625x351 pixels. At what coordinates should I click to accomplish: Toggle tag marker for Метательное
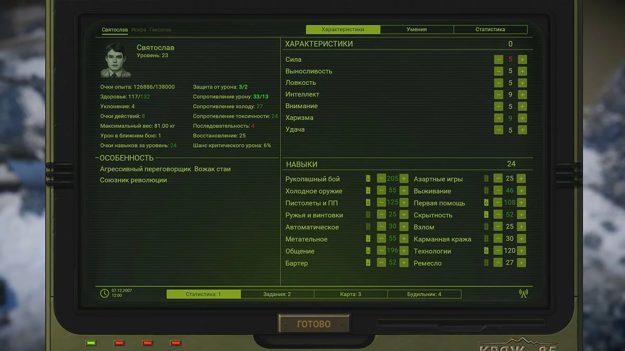pyautogui.click(x=368, y=238)
